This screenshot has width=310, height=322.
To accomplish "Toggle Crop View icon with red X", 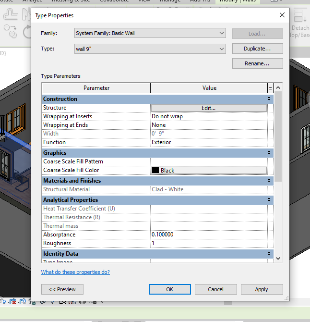I will 12,302.
